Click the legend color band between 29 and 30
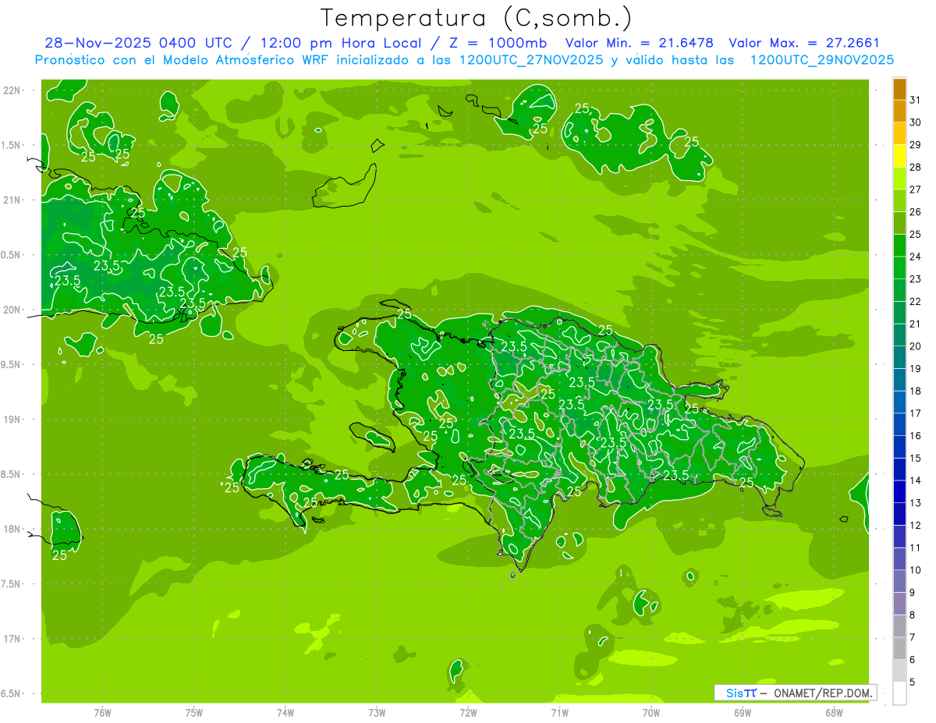 click(899, 133)
